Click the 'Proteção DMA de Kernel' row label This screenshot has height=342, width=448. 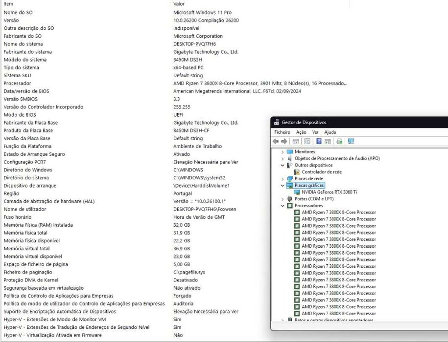tap(31, 280)
